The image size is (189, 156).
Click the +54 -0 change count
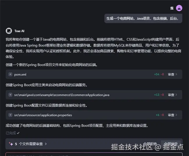[159, 75]
